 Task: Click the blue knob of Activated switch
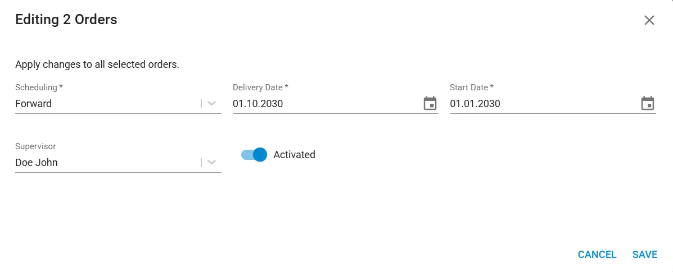coord(260,155)
